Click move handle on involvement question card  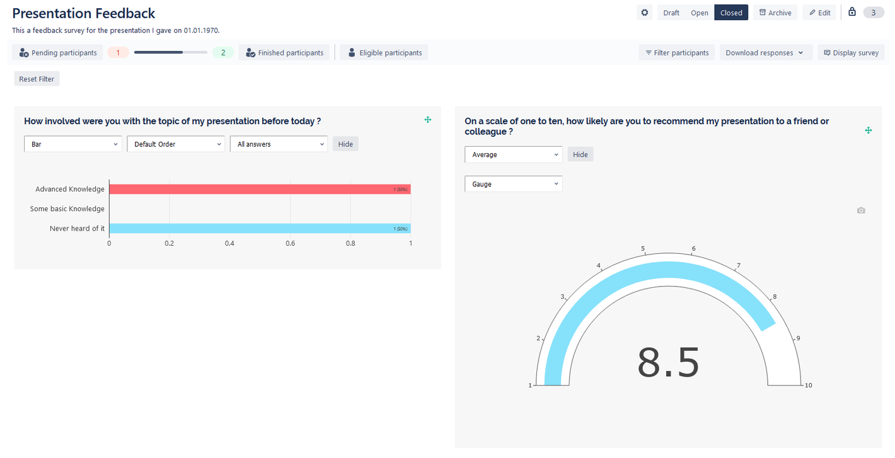(x=428, y=120)
